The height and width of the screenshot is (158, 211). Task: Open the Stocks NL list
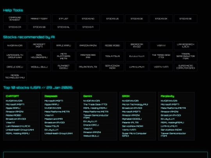[x=64, y=27]
